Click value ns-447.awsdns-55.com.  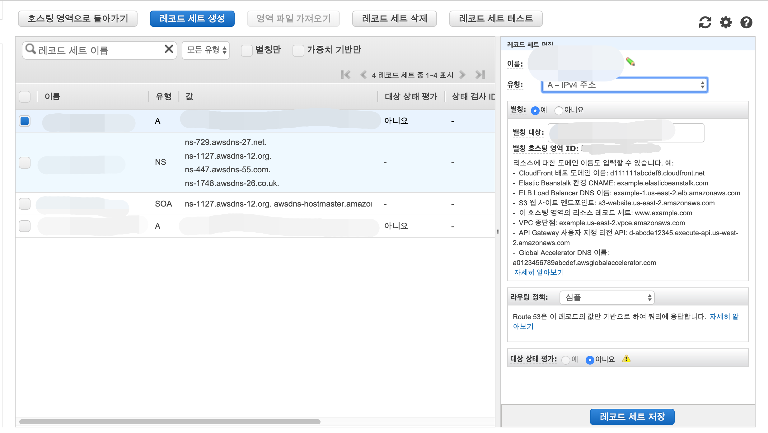point(227,170)
